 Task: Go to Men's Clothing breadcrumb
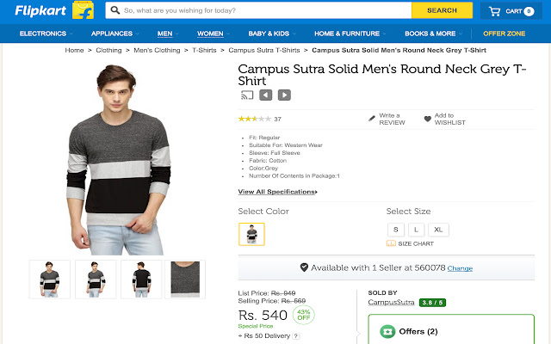pyautogui.click(x=157, y=50)
